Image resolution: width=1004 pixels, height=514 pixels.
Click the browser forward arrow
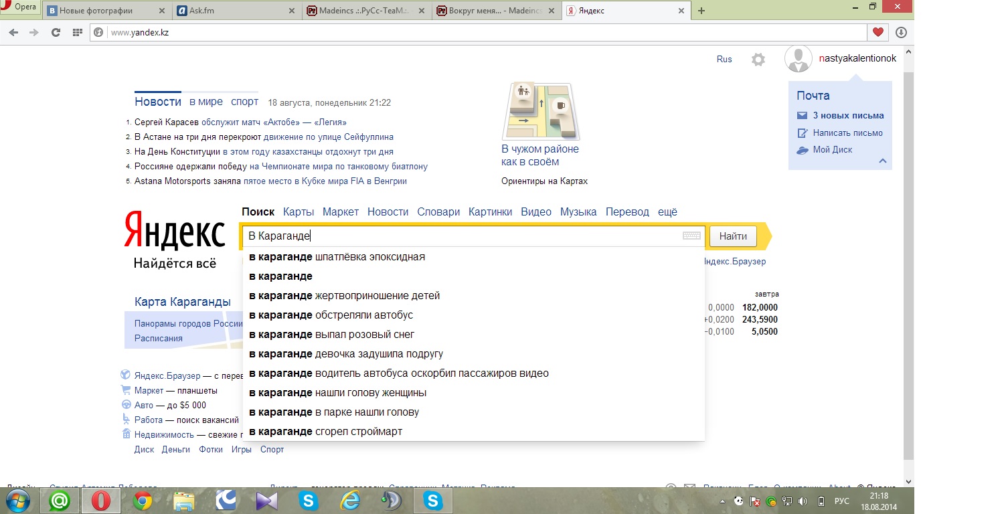point(34,32)
